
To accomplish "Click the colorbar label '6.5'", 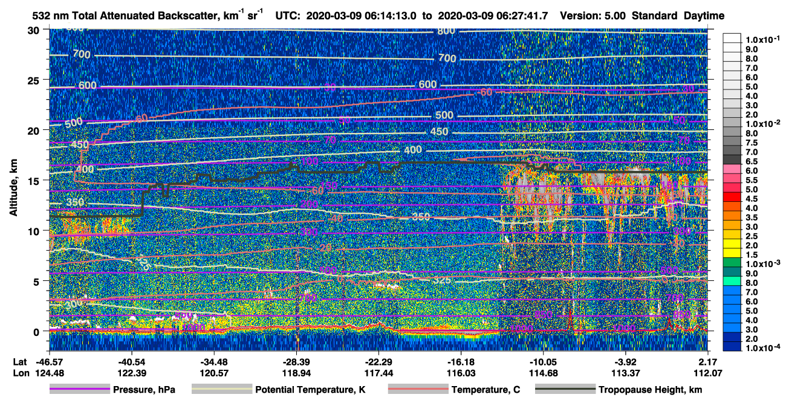I will click(753, 161).
